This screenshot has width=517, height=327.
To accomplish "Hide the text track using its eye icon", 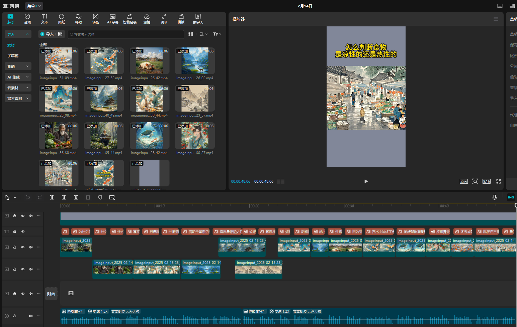I will coord(23,231).
